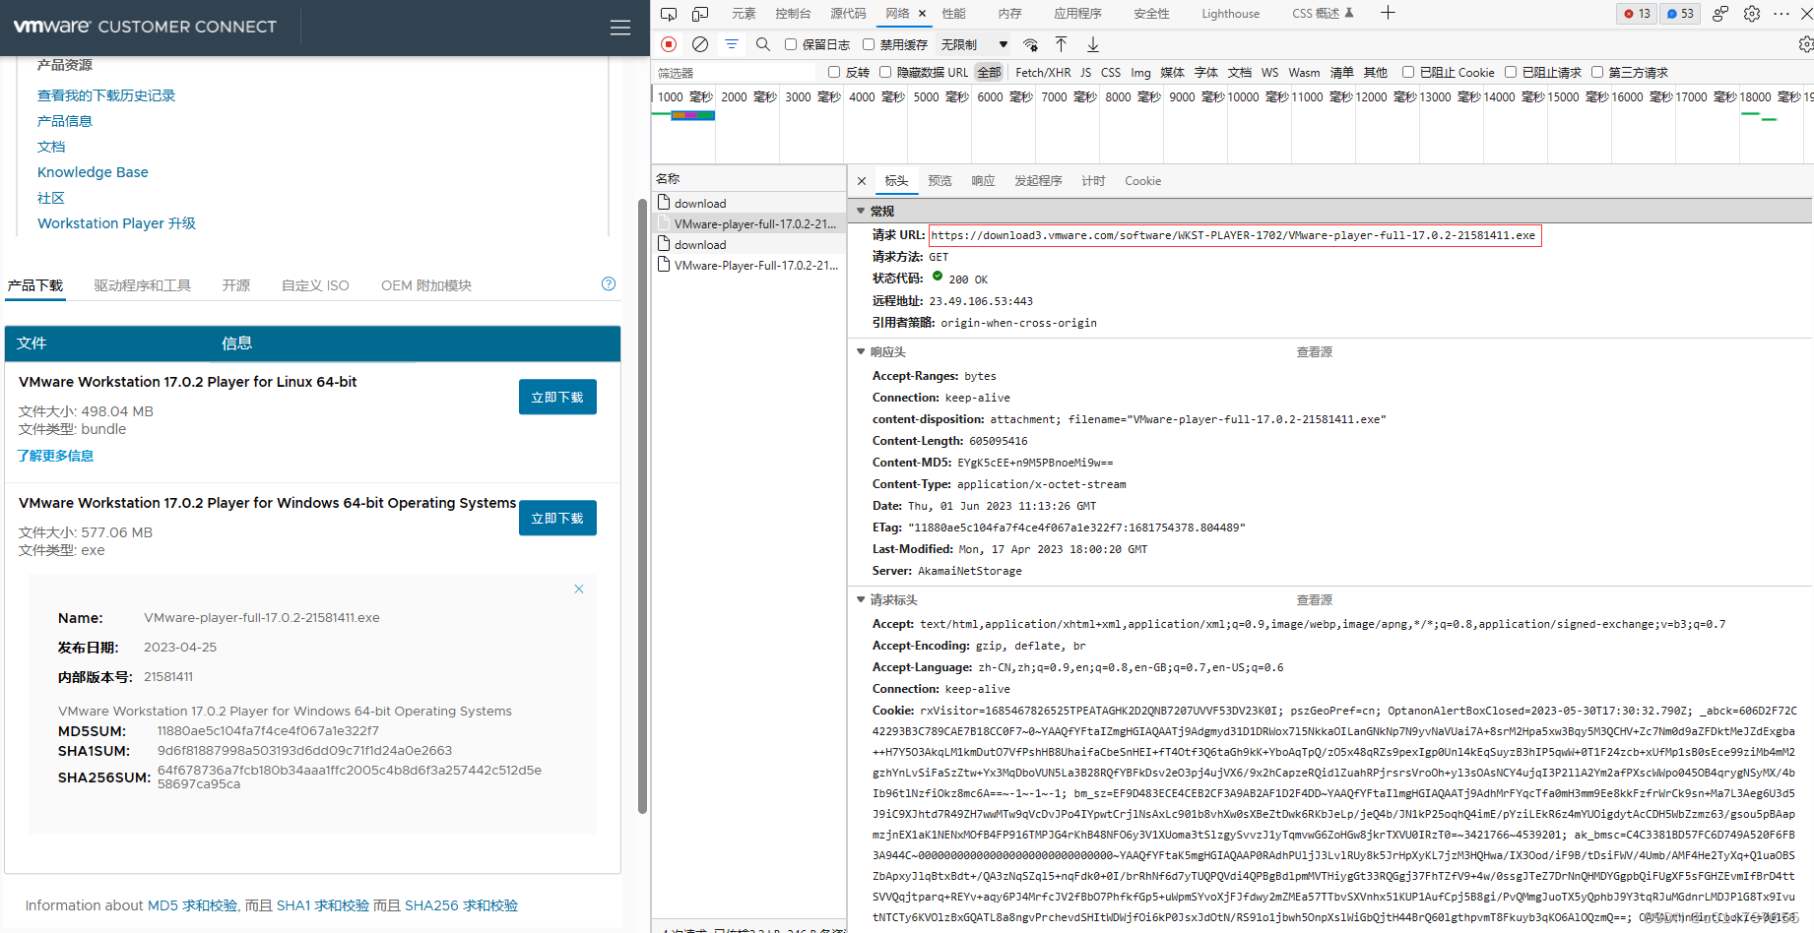Click the DevTools feedback person icon

[1719, 14]
